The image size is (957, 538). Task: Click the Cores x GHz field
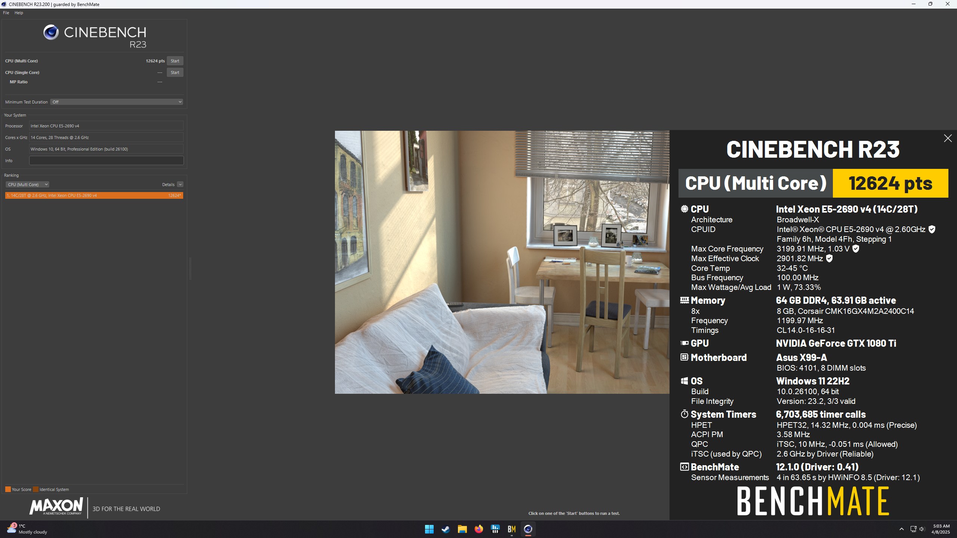[106, 137]
